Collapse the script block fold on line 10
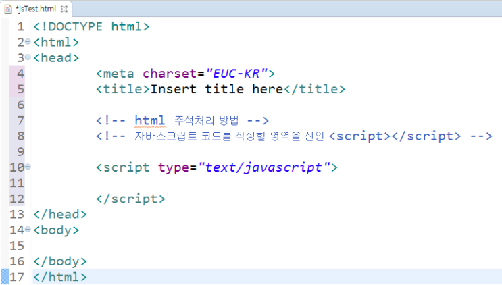Screen dimensions: 502x285 point(28,167)
